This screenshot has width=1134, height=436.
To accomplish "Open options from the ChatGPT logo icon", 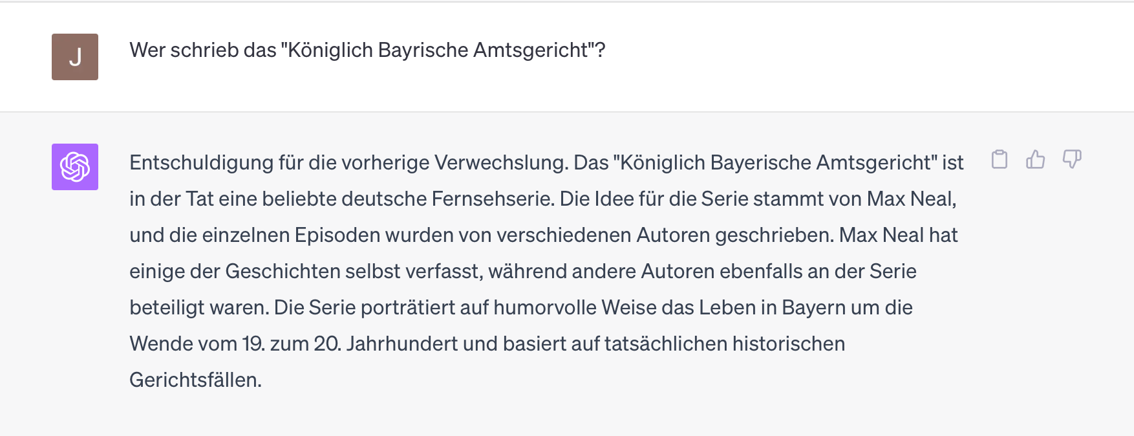I will (75, 168).
